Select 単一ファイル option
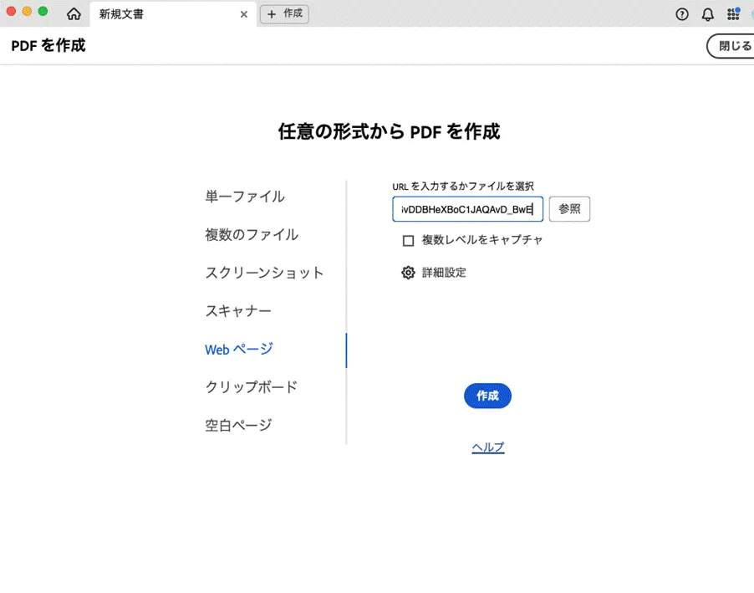 point(245,197)
